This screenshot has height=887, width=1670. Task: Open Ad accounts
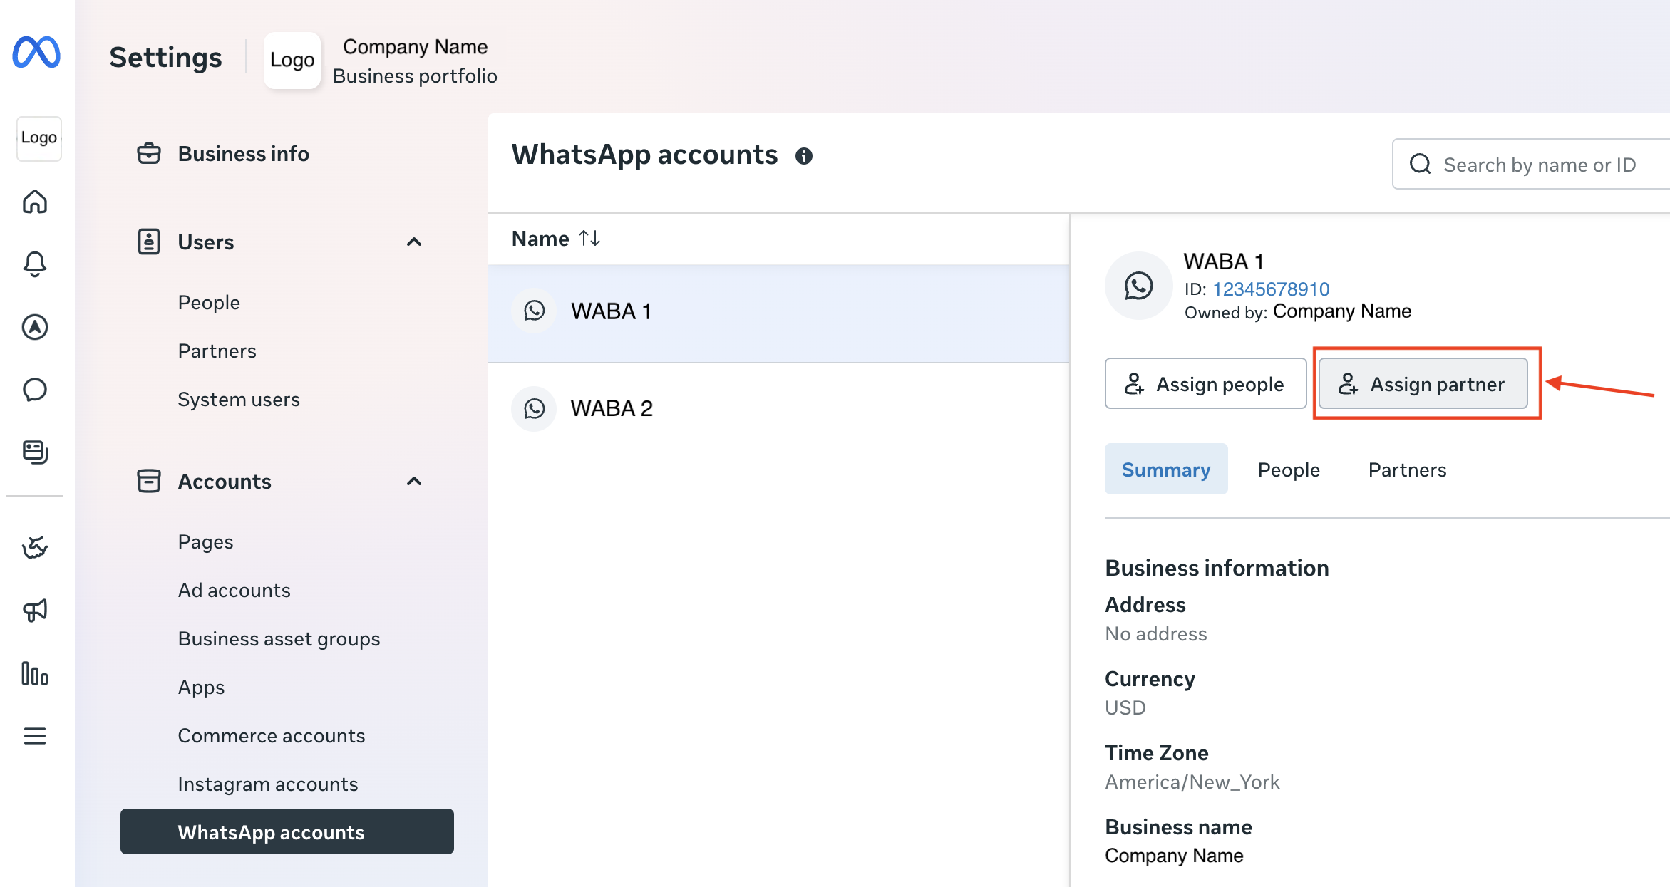(234, 591)
